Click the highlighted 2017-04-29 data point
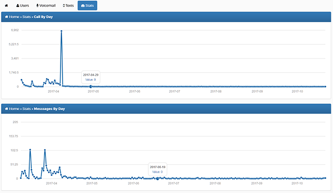Screen dimensions: 333x193 (x=91, y=86)
